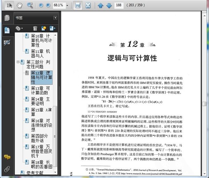This screenshot has height=178, width=209.
Task: Go to previous page with up arrow
Action: (x=100, y=5)
